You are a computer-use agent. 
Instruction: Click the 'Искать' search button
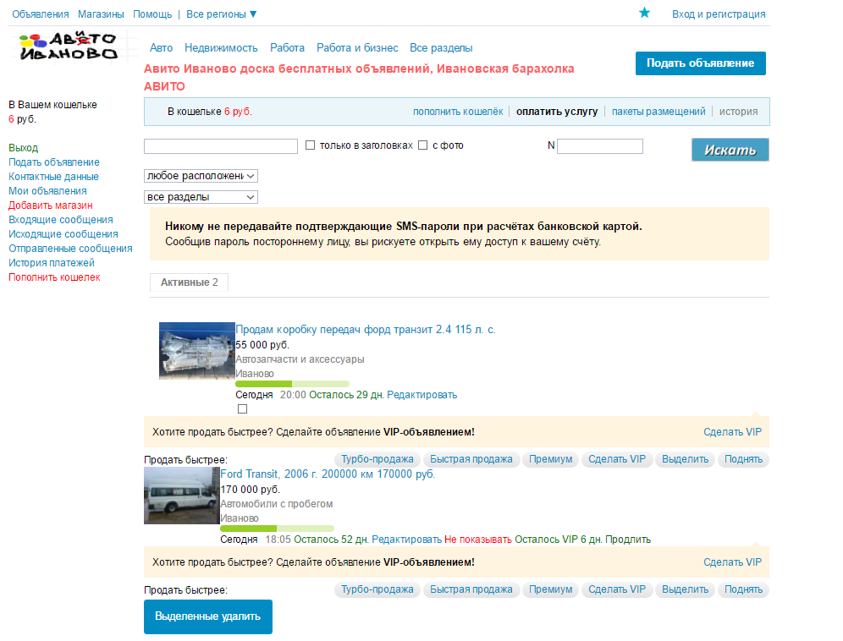tap(730, 150)
